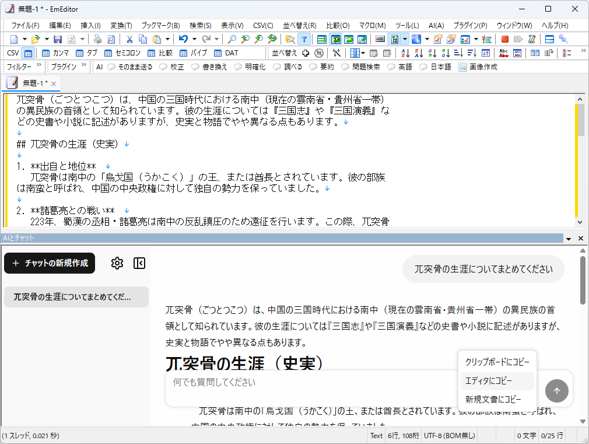Undo last edit with blue arrow
589x444 pixels.
point(183,39)
